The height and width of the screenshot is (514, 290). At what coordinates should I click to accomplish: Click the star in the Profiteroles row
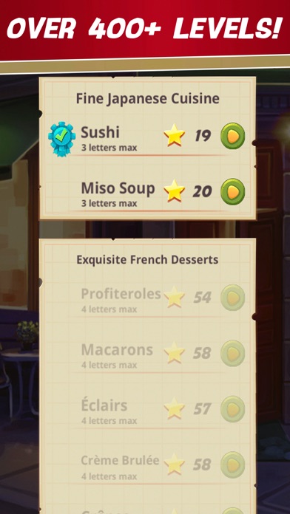coord(175,297)
